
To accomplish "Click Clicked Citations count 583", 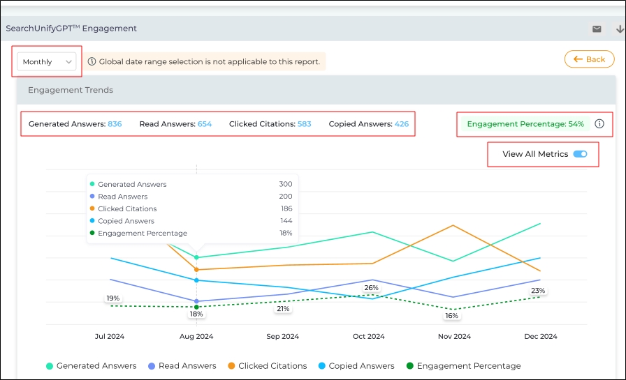I will [x=304, y=124].
